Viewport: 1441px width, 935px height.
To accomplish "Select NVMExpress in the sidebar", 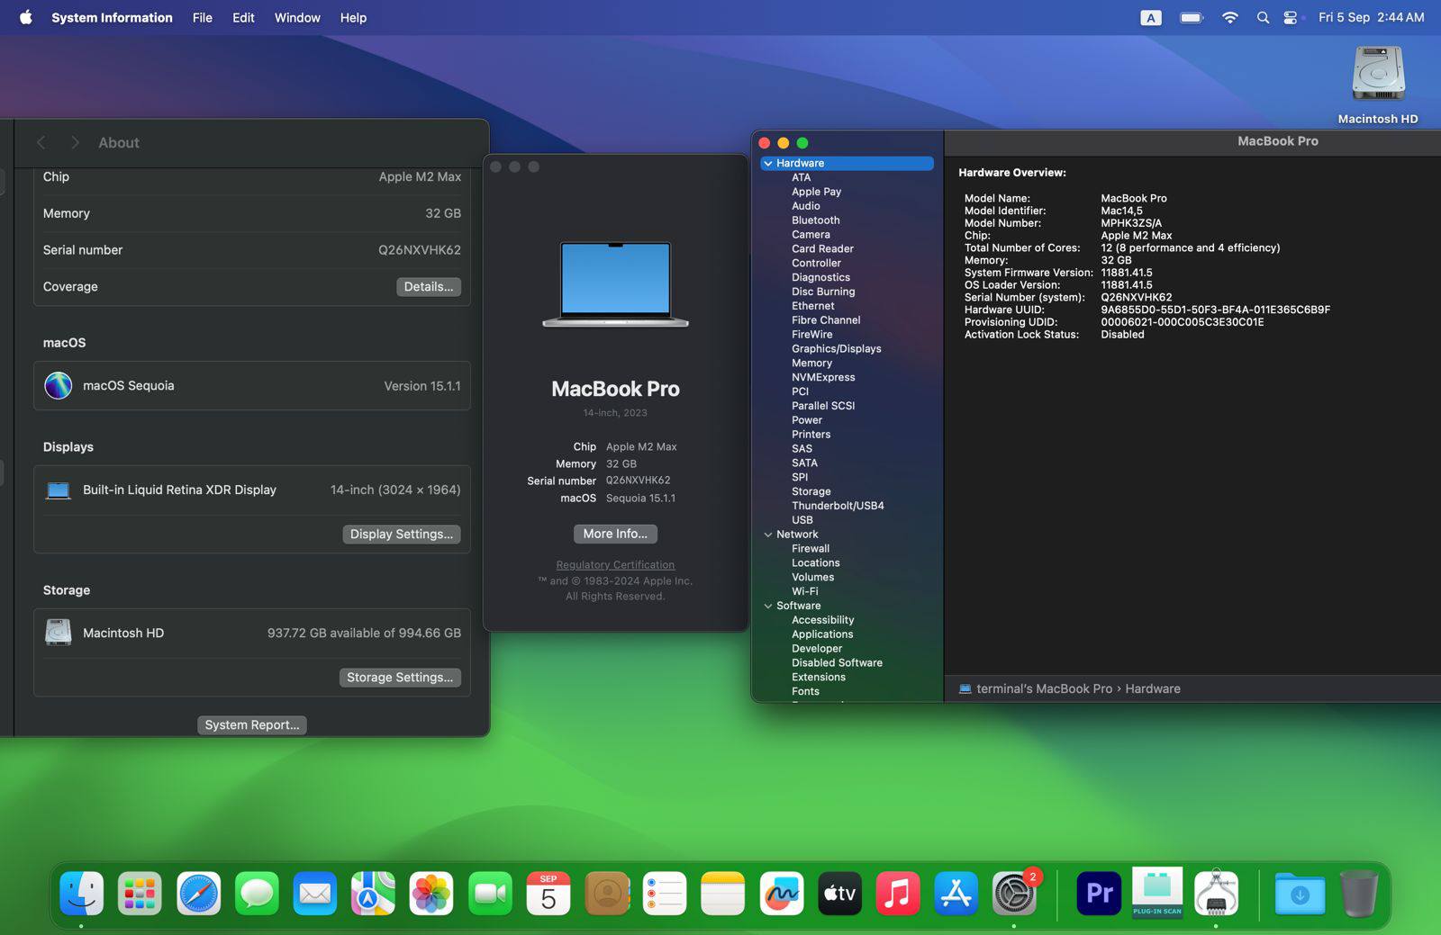I will [x=823, y=378].
